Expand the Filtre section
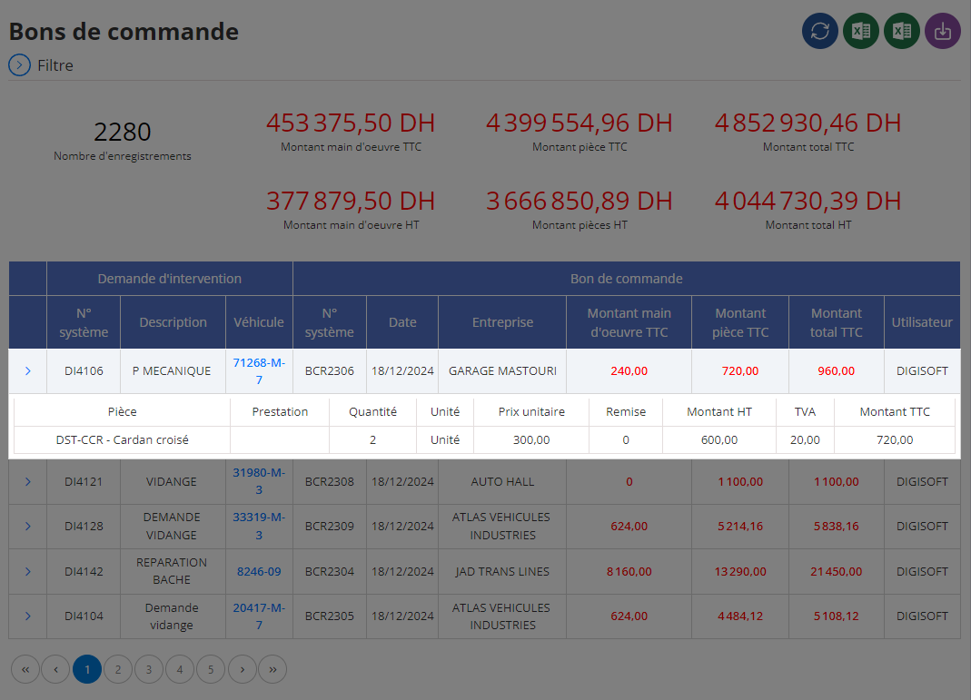The width and height of the screenshot is (971, 700). [19, 65]
